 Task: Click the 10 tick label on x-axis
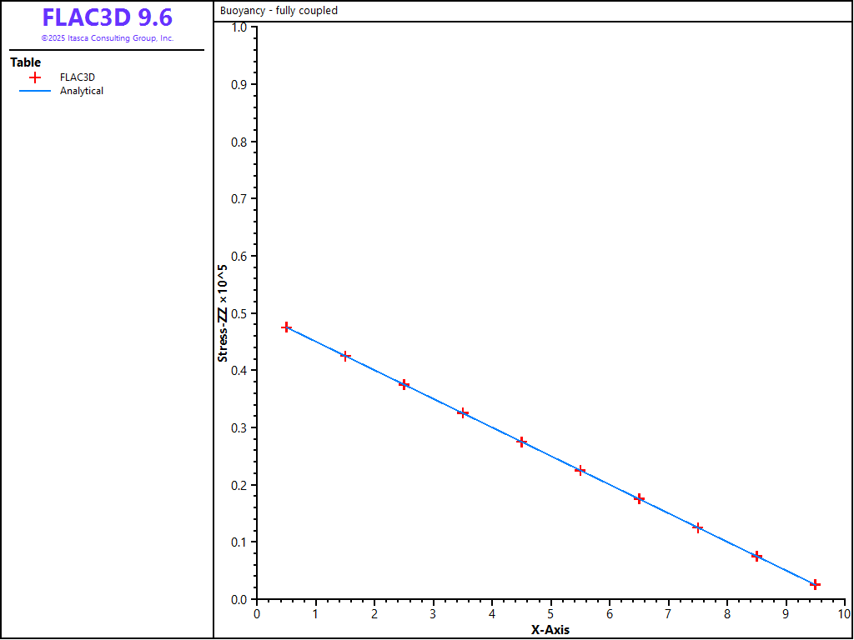[843, 614]
